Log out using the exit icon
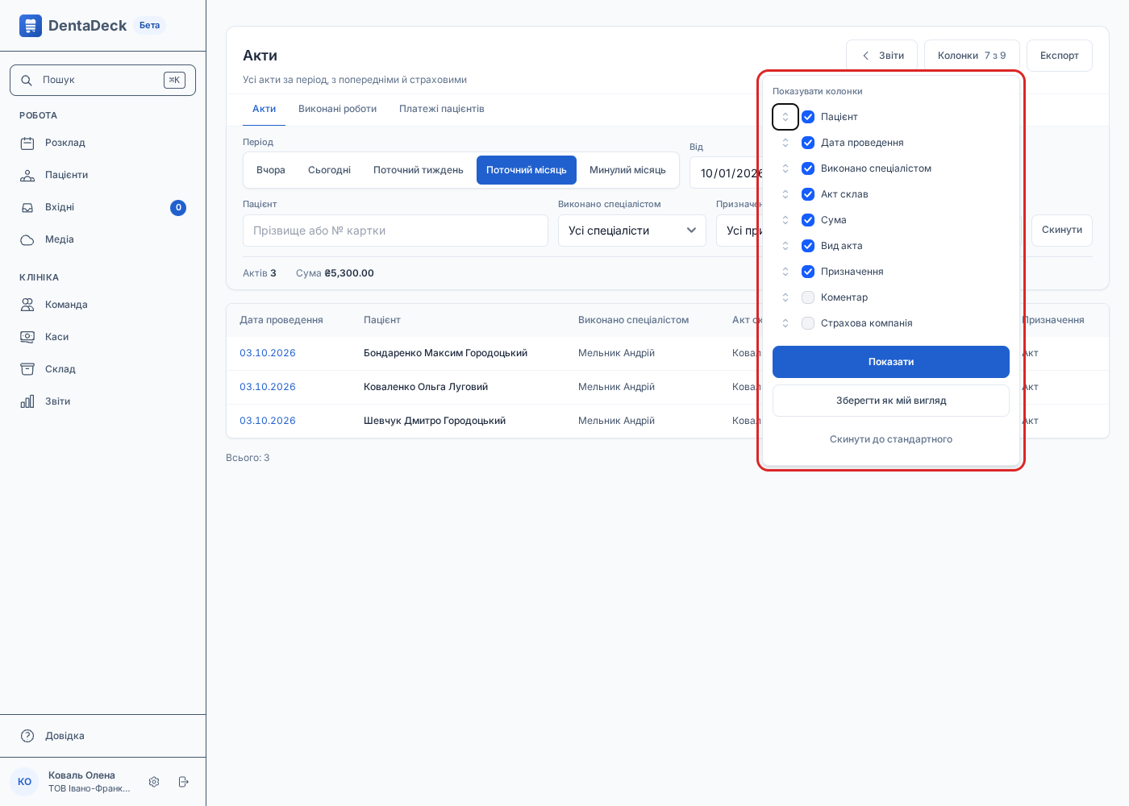The width and height of the screenshot is (1129, 806). [x=184, y=782]
